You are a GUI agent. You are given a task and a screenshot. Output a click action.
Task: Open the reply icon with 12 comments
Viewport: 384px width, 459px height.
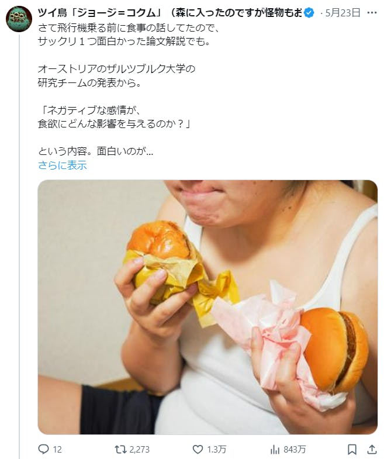(44, 449)
